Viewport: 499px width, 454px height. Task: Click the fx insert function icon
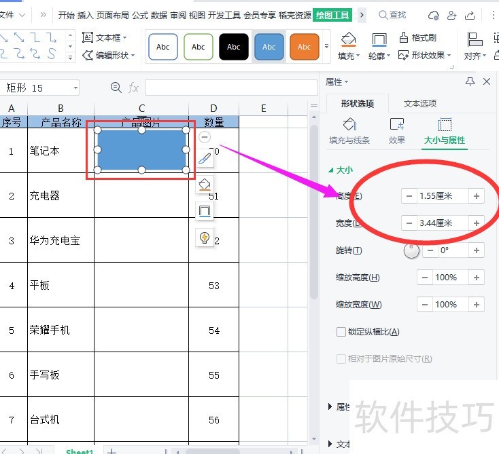pos(134,88)
